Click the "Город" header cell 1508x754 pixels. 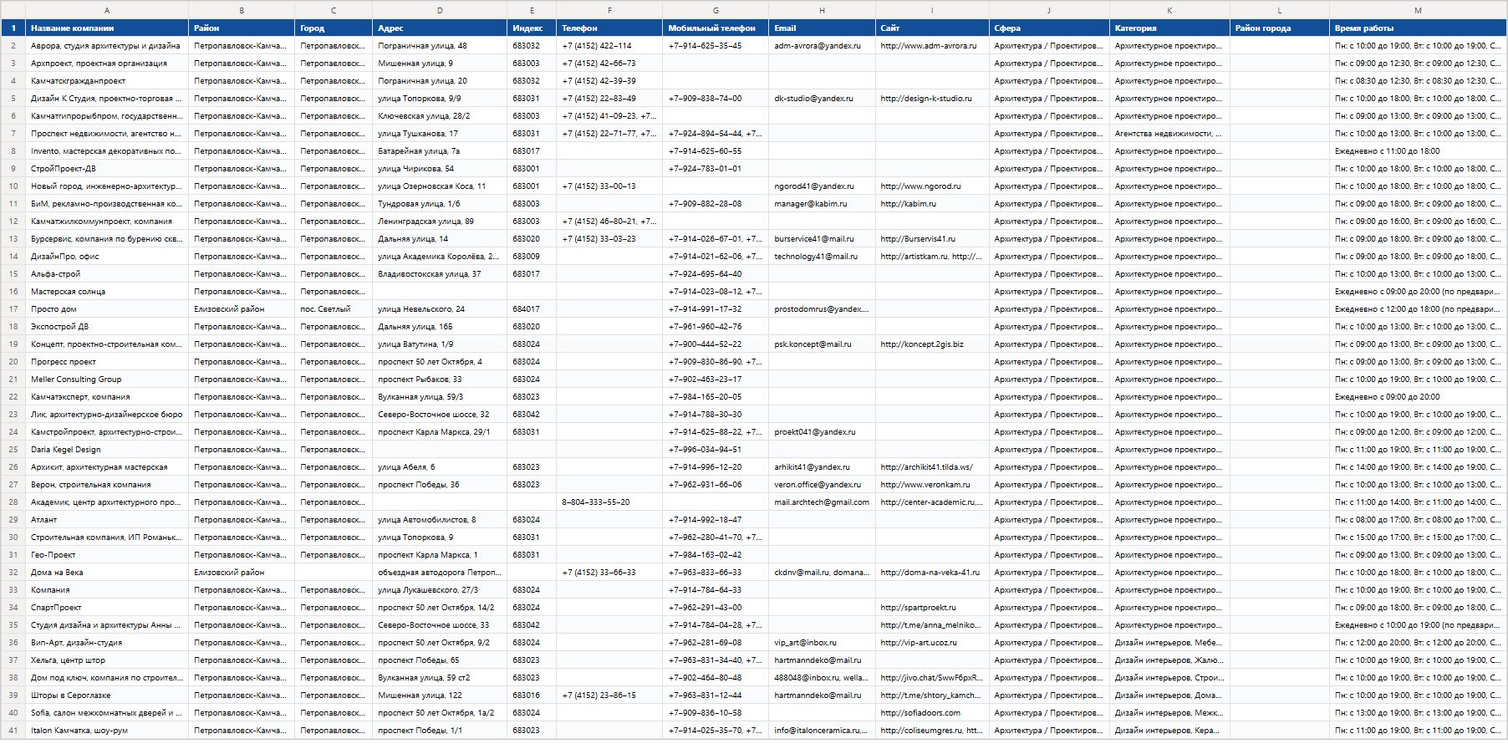(334, 28)
